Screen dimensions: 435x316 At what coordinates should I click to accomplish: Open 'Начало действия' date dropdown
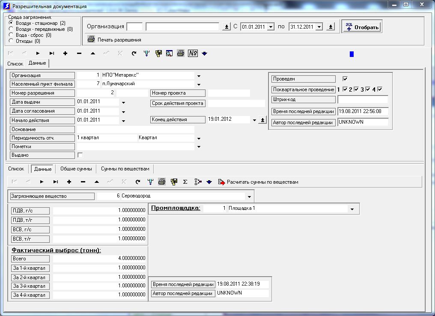point(123,121)
